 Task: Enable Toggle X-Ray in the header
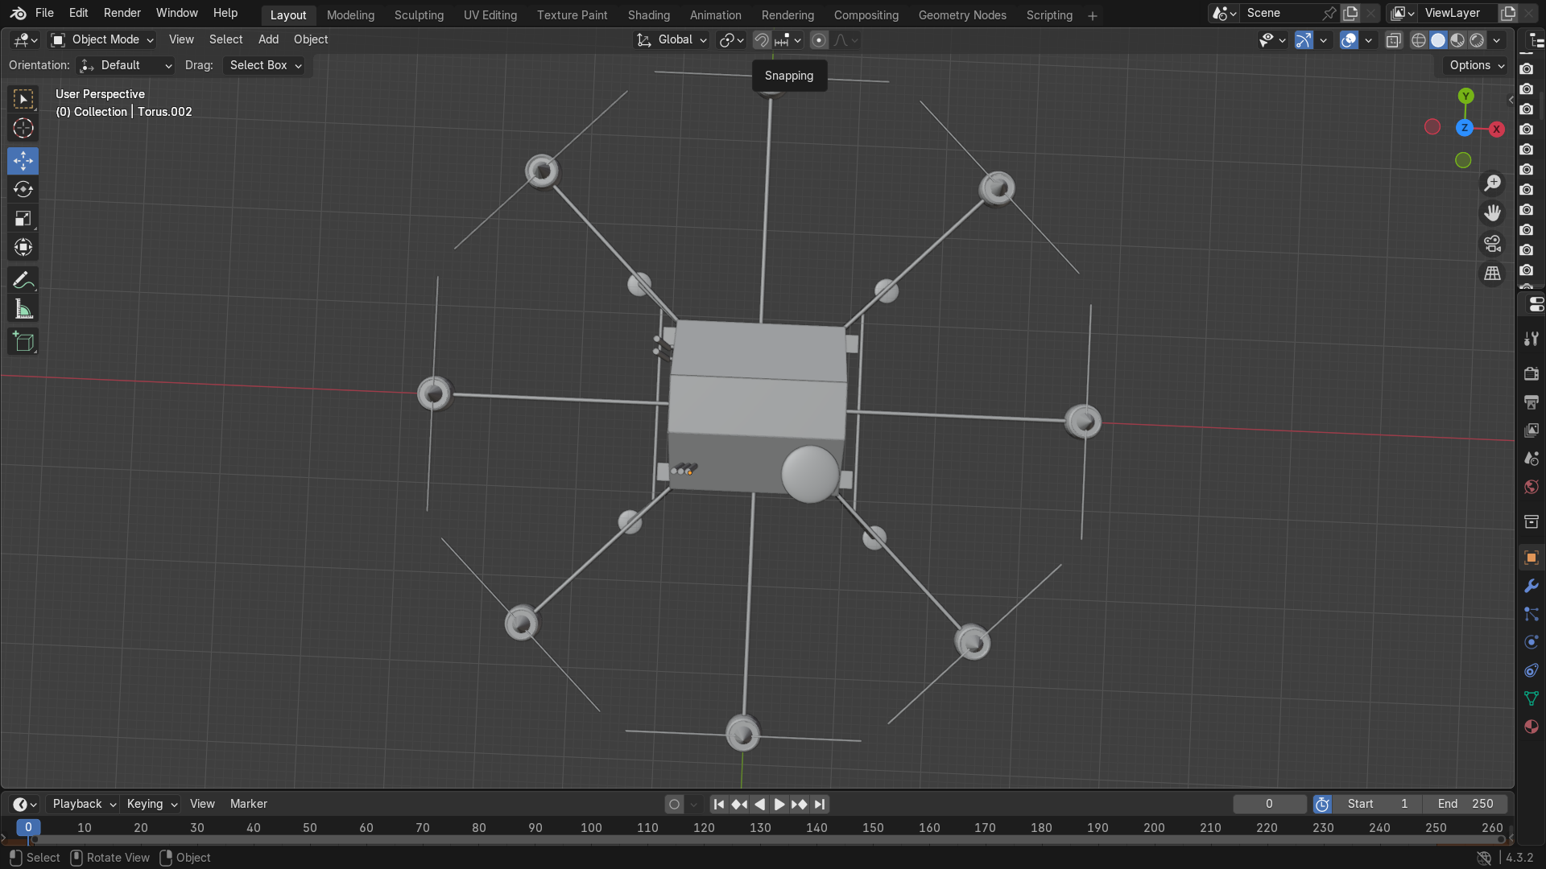[1394, 39]
